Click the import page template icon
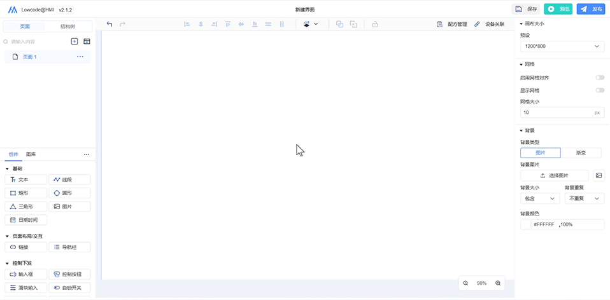The height and width of the screenshot is (300, 610). [87, 41]
